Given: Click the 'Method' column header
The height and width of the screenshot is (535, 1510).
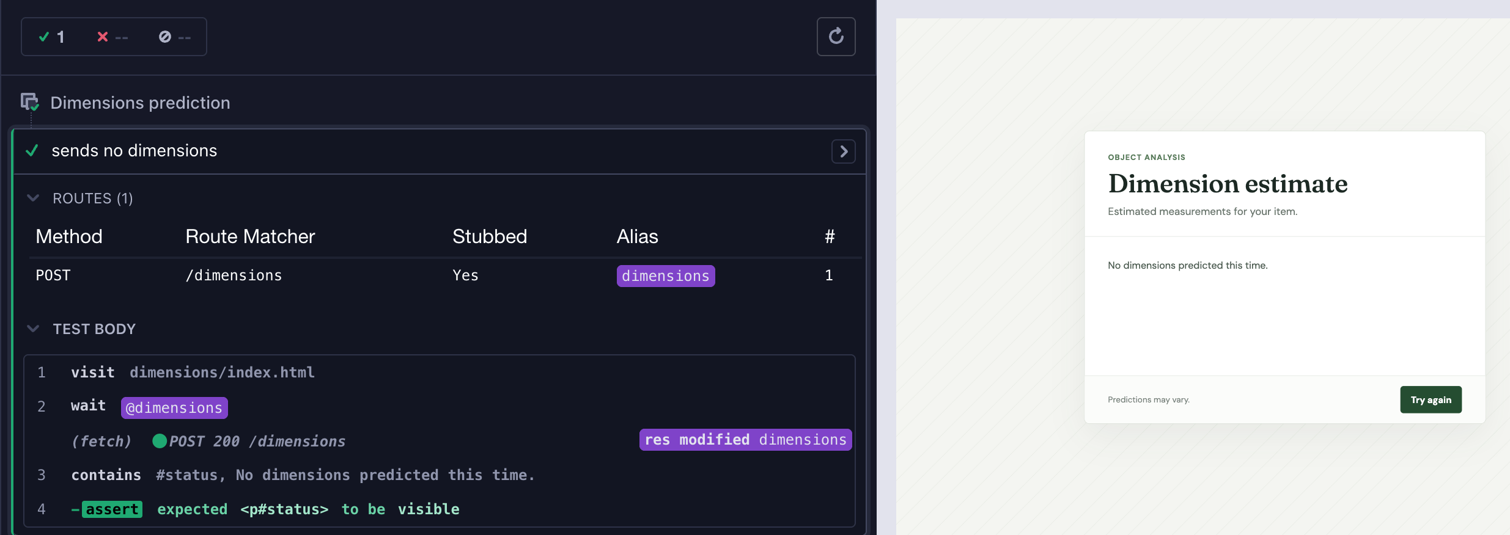Looking at the screenshot, I should pyautogui.click(x=69, y=236).
